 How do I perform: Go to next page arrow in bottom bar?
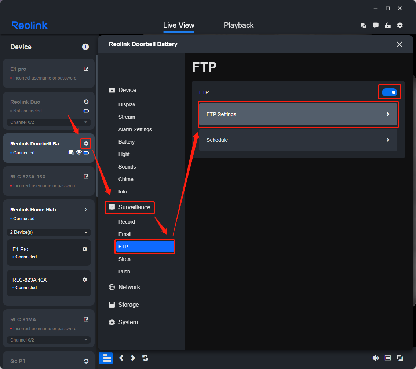point(133,358)
